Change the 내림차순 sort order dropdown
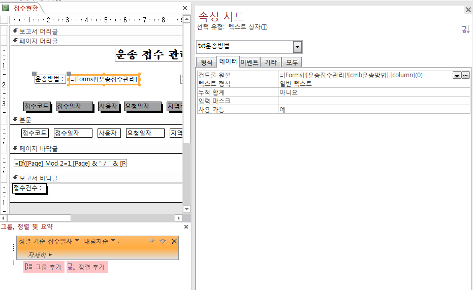 coord(113,241)
